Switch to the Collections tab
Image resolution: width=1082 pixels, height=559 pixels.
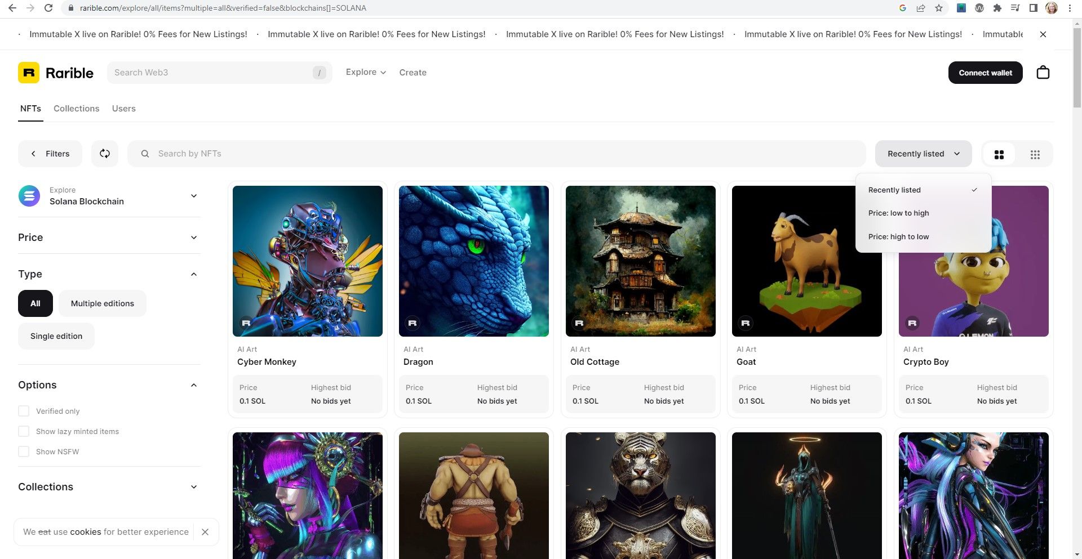click(76, 108)
